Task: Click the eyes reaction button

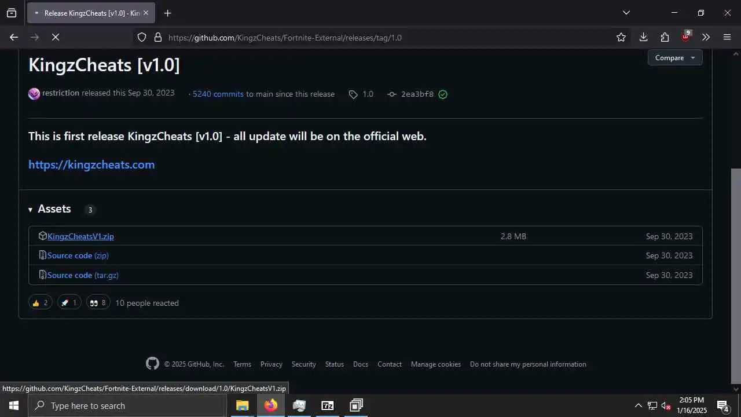Action: 98,302
